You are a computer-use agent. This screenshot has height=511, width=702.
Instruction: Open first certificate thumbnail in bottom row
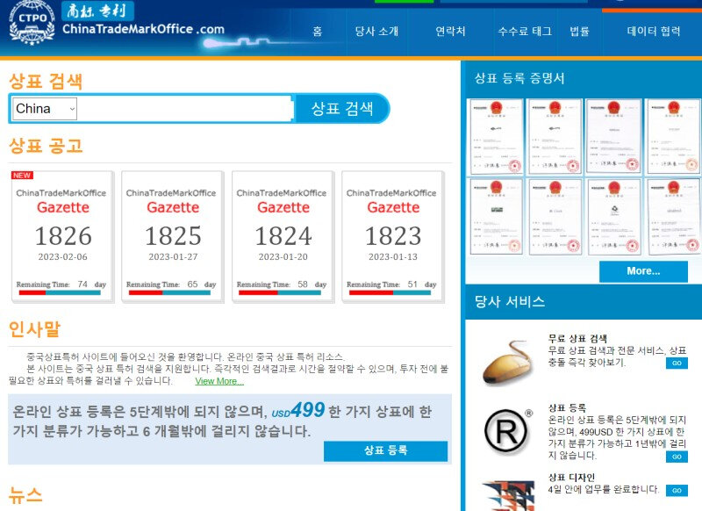(496, 216)
